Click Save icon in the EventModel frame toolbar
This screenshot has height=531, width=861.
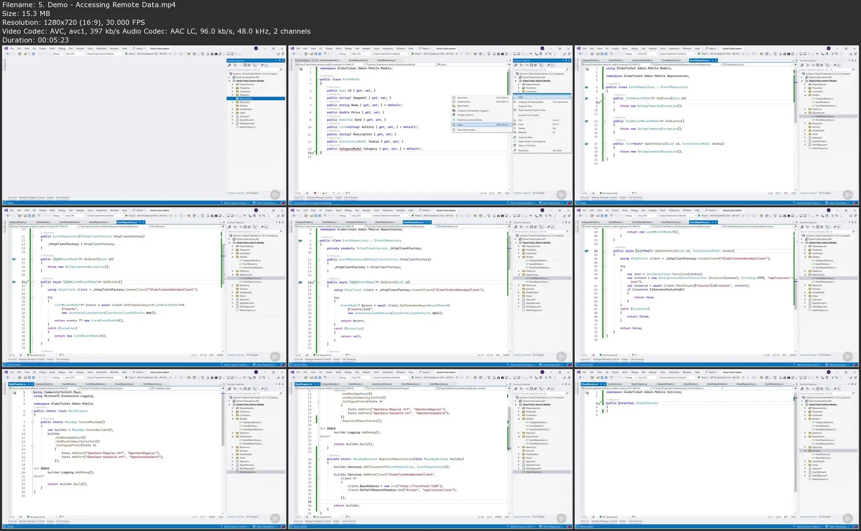point(315,54)
